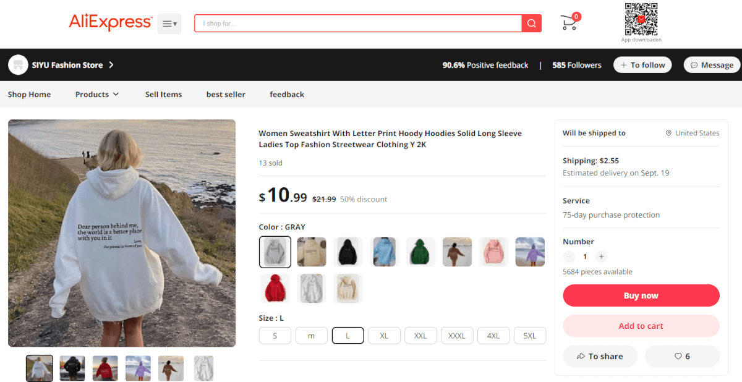This screenshot has width=742, height=382.
Task: Select the white hoodie back-view thumbnail below main image
Action: (40, 368)
